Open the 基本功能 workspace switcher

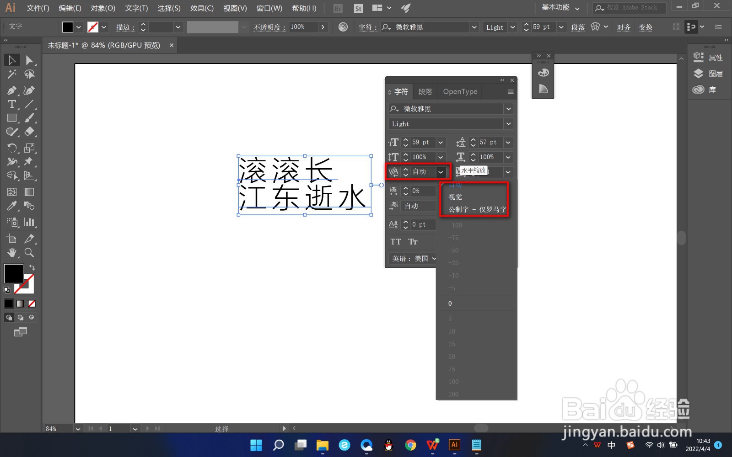coord(560,8)
